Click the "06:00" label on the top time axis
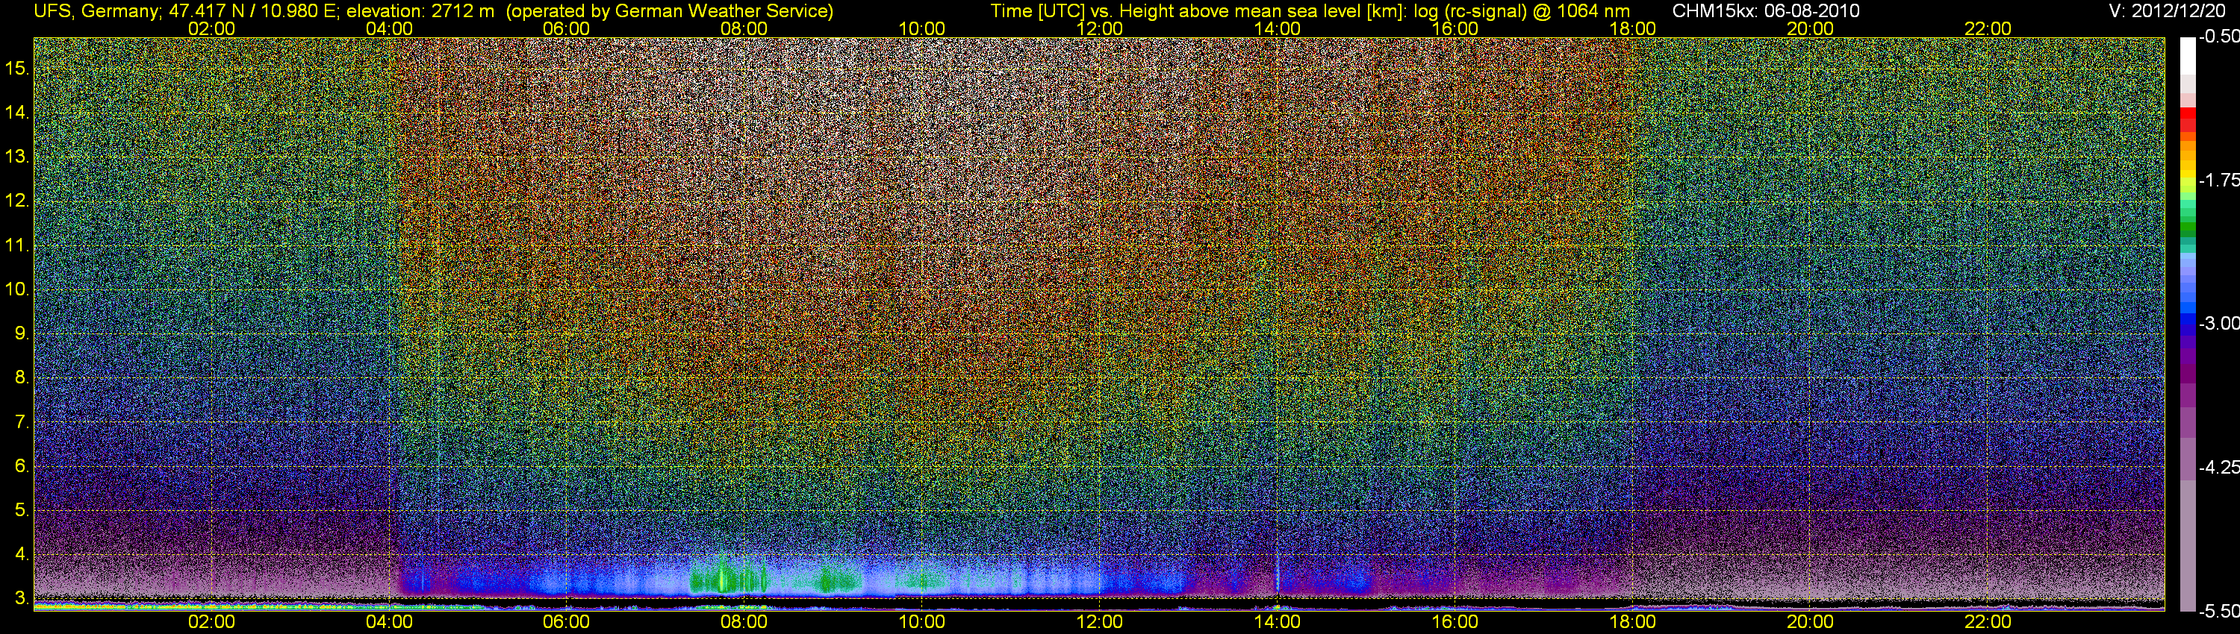This screenshot has width=2240, height=634. coord(566,28)
